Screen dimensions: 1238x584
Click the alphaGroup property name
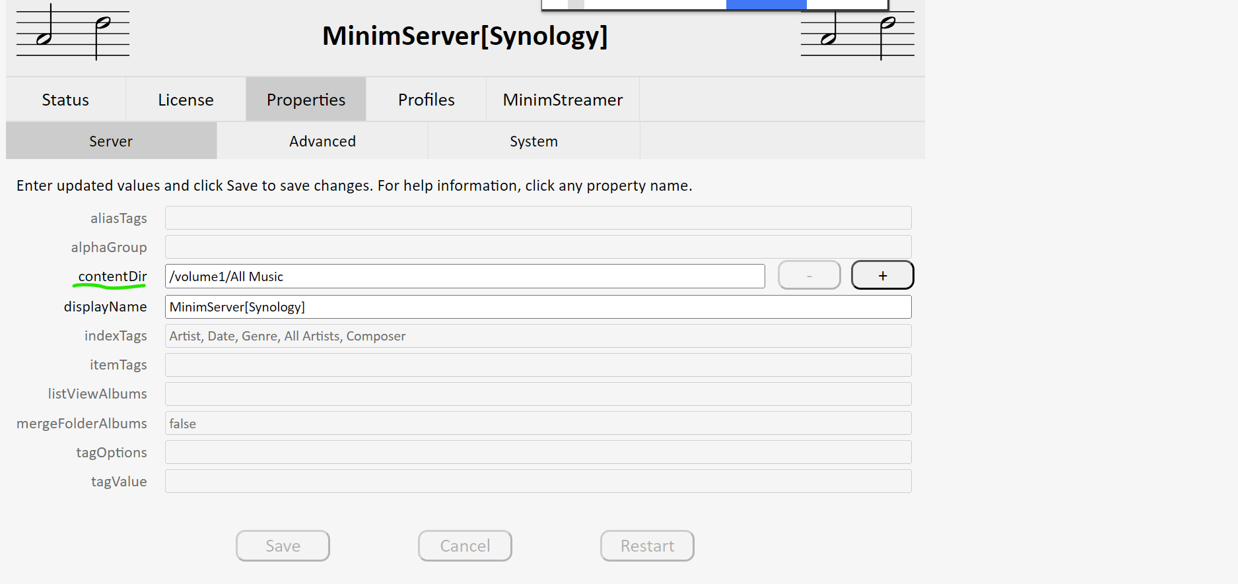coord(109,247)
